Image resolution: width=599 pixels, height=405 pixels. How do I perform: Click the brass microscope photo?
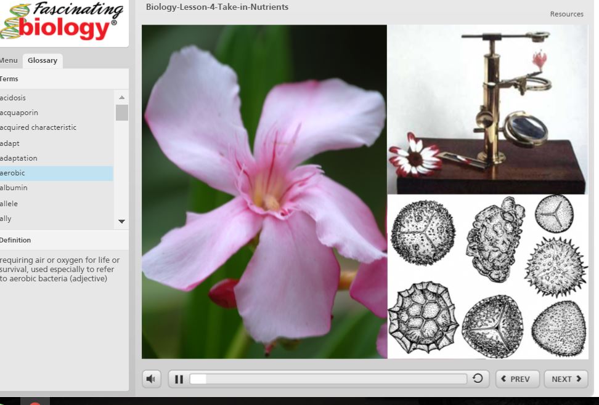[x=488, y=110]
